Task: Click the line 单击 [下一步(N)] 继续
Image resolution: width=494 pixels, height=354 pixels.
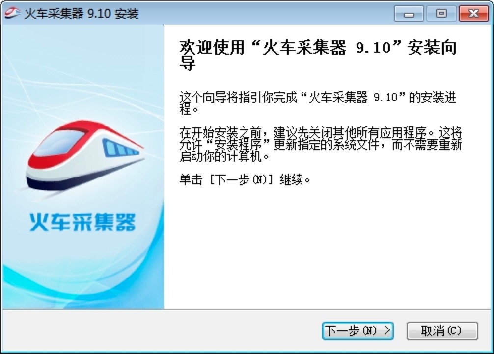Action: [245, 179]
